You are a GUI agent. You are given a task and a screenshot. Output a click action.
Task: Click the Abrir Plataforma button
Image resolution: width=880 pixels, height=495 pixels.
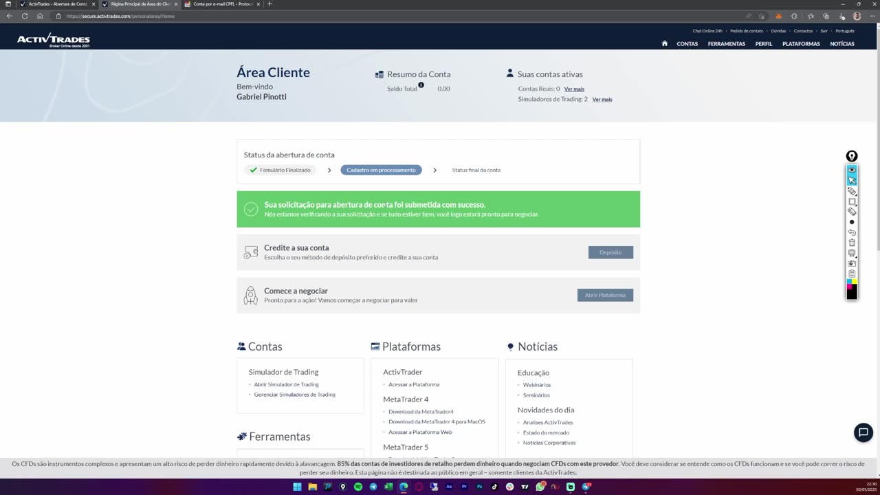[605, 295]
